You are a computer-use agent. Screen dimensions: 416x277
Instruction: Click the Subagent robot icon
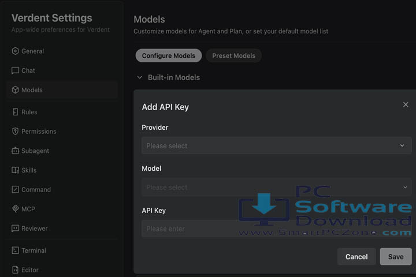(15, 151)
